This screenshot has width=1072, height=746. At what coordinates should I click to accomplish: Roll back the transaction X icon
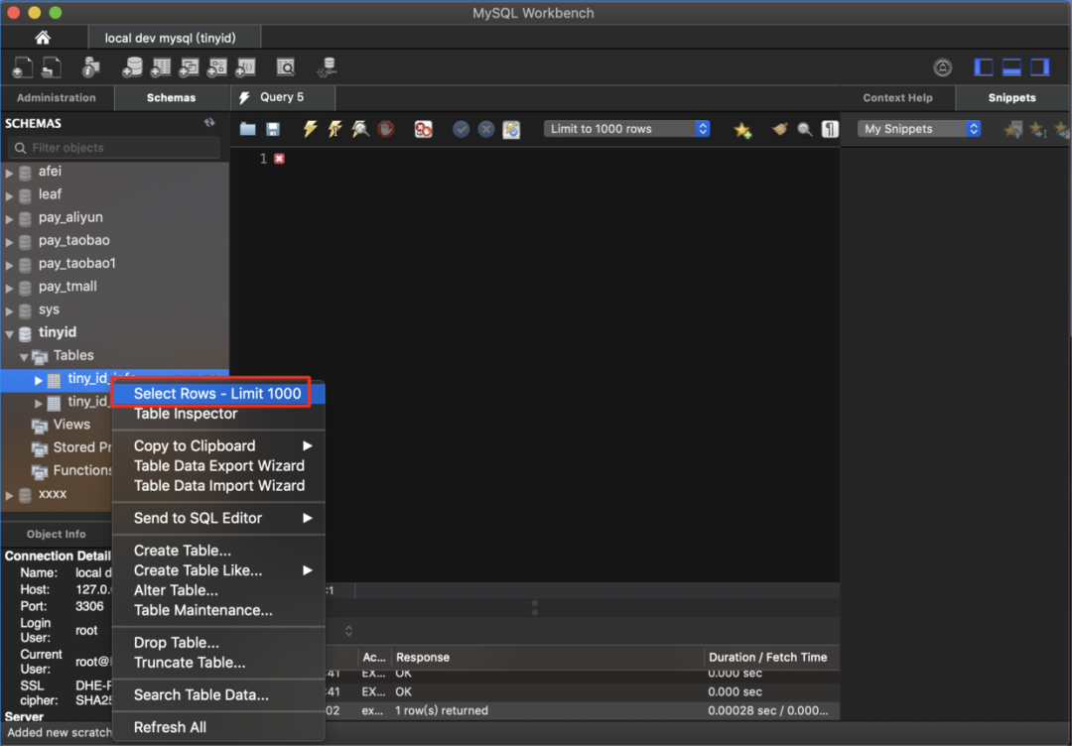pos(486,129)
